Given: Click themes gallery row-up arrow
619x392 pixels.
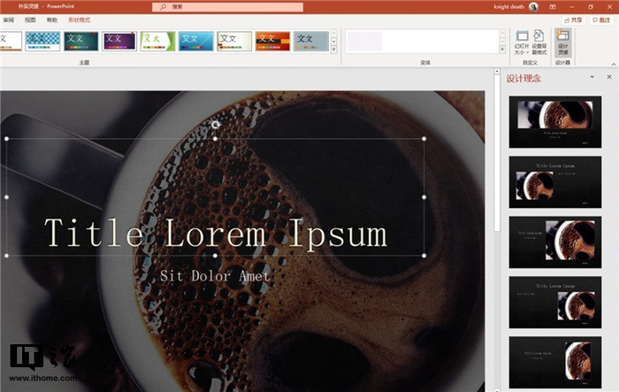Looking at the screenshot, I should [x=334, y=34].
